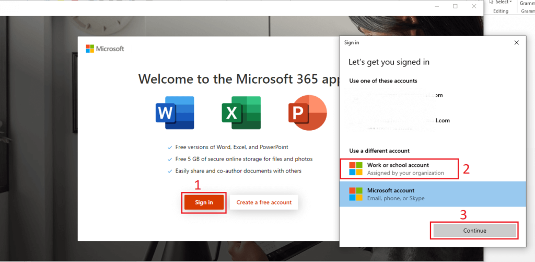
Task: Choose the second listed saved account
Action: (x=433, y=123)
